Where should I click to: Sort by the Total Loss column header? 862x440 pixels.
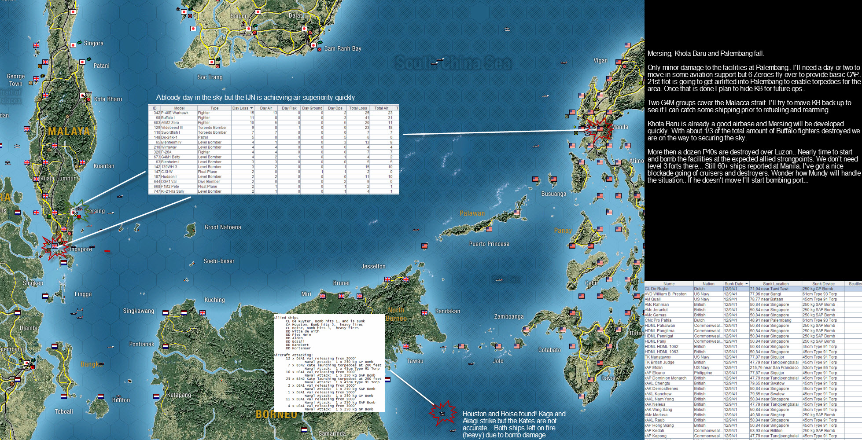coord(358,108)
